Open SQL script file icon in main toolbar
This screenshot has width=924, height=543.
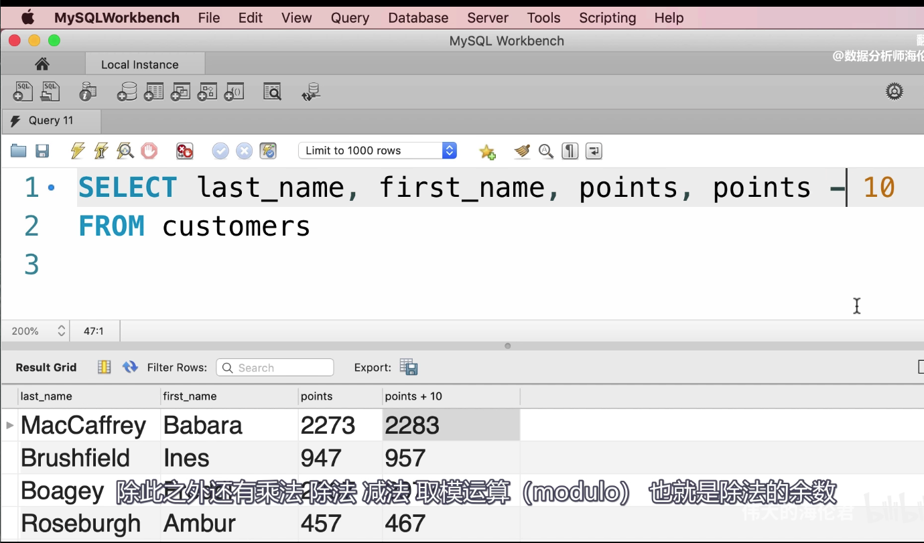[x=50, y=91]
